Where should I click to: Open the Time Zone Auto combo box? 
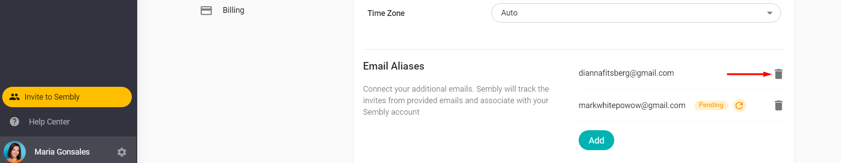point(636,13)
